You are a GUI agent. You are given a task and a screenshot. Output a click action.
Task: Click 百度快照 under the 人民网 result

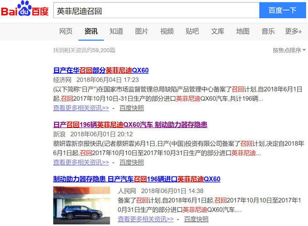click(x=196, y=219)
